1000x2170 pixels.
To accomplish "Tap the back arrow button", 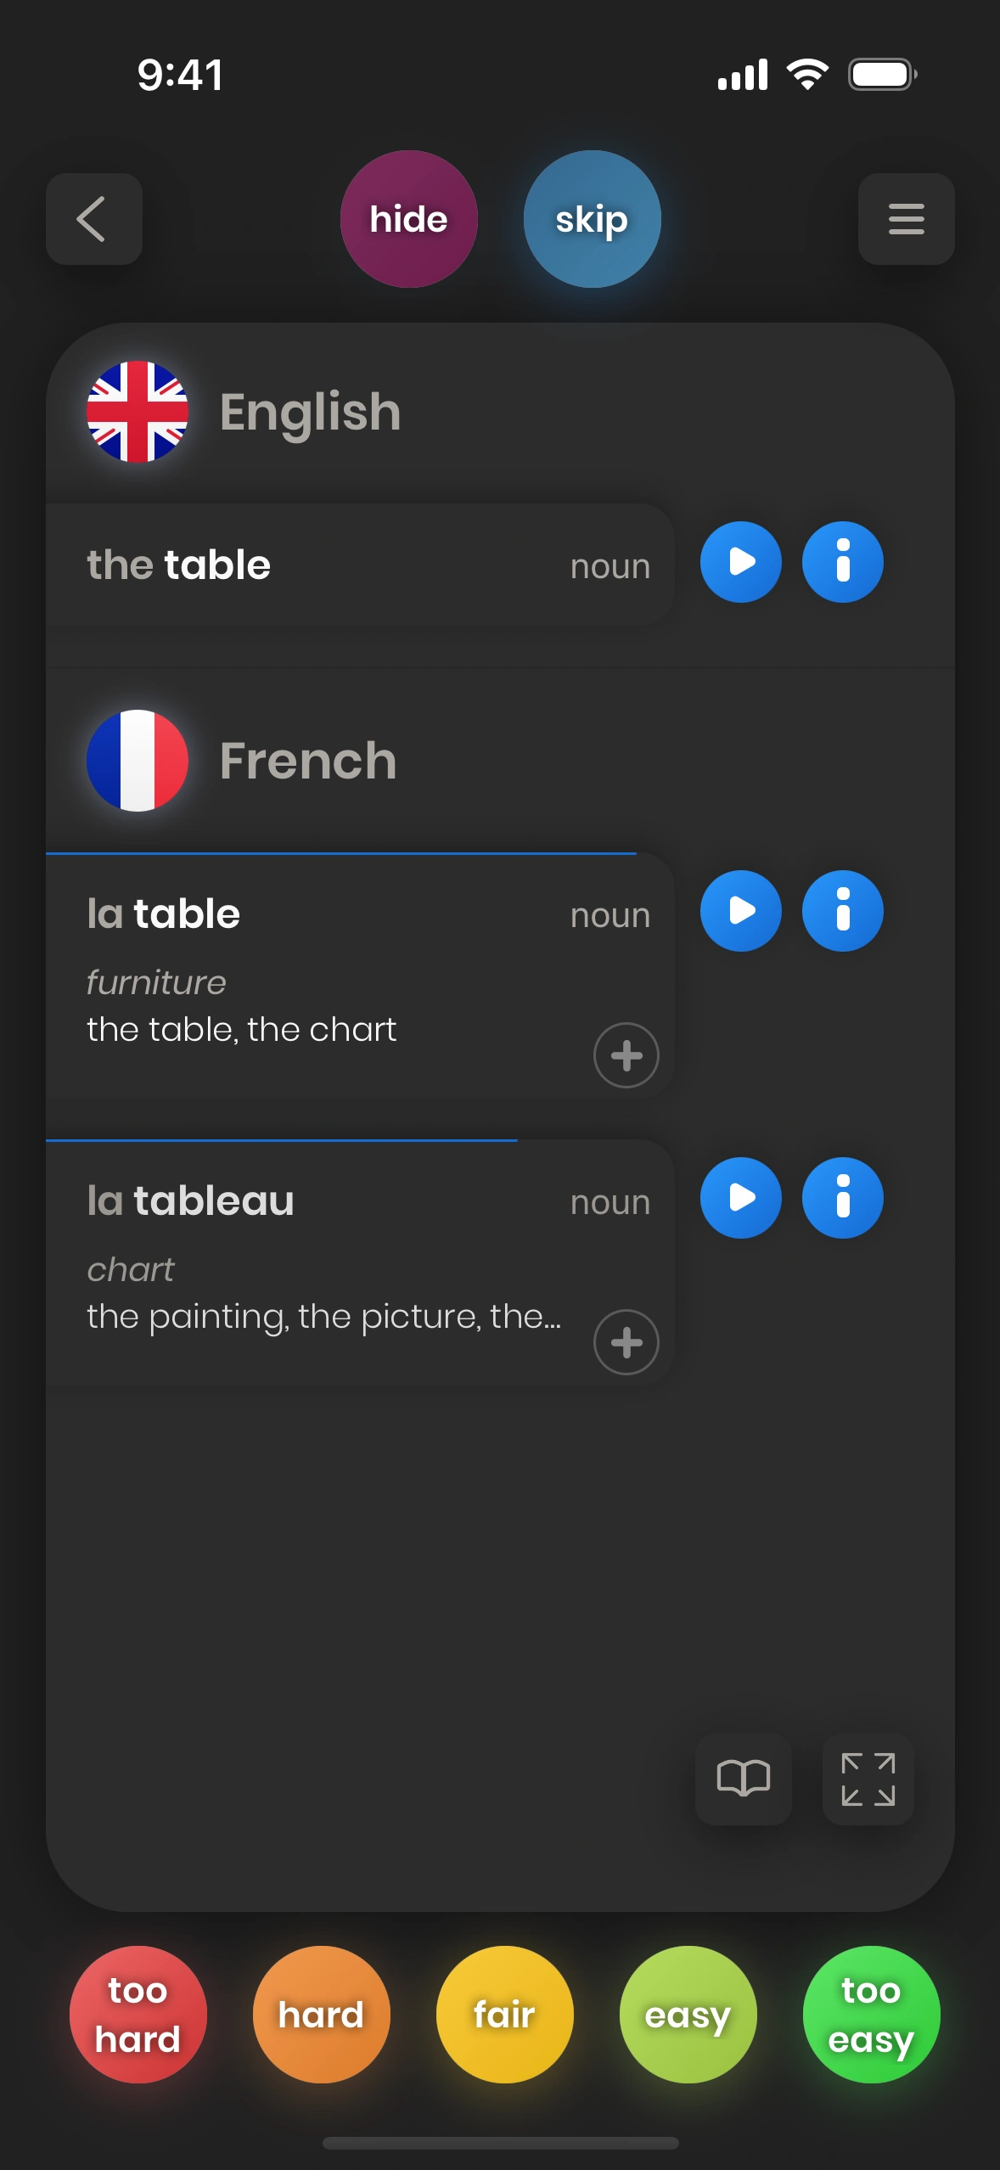I will [93, 219].
